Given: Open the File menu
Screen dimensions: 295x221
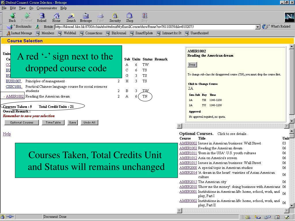Looking at the screenshot, I should (4, 8).
